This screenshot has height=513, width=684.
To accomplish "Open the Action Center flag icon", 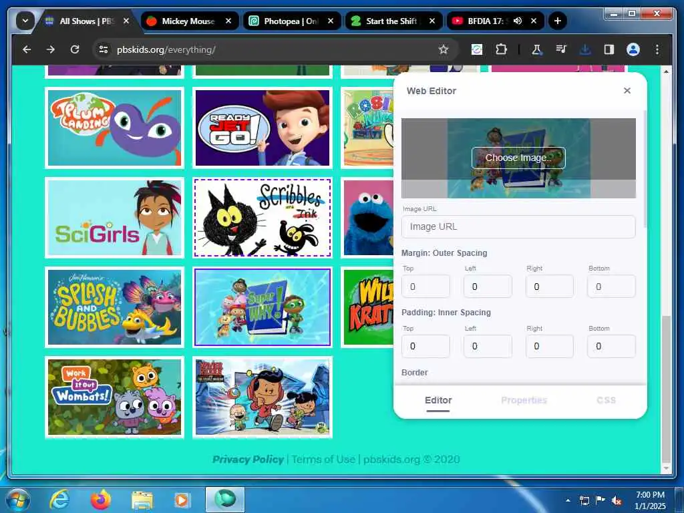I will (x=601, y=500).
